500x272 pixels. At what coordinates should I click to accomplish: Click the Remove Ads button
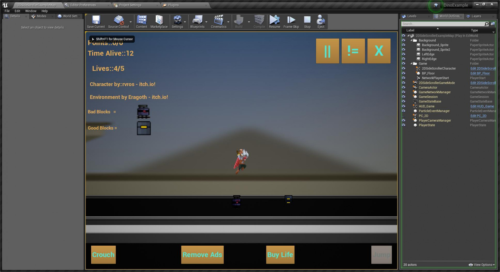[x=202, y=255]
